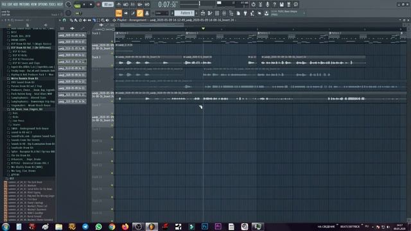Toggle the playlist snap magnet
The width and height of the screenshot is (411, 231).
point(64,20)
